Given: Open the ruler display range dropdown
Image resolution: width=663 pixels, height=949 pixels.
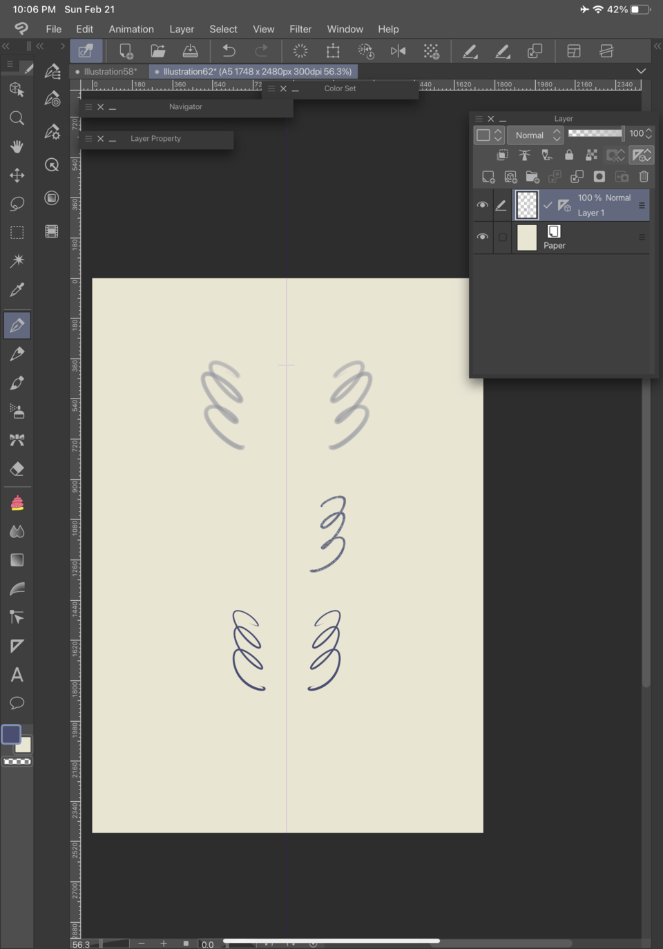Looking at the screenshot, I should coord(641,155).
